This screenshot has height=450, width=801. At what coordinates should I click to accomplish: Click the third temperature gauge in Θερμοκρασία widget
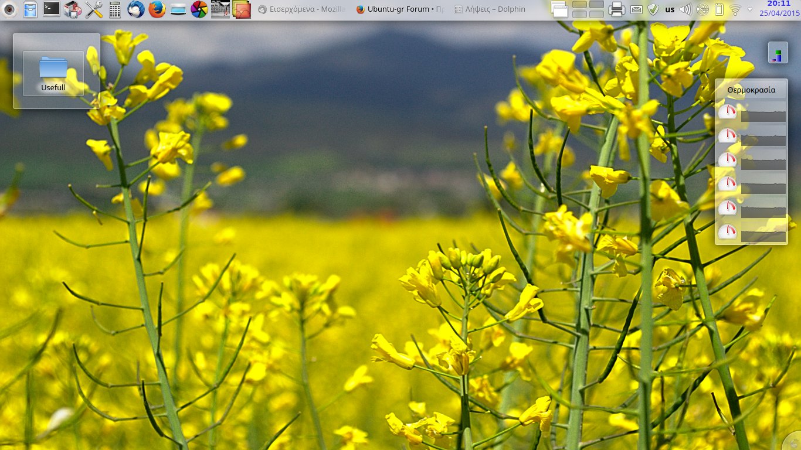click(728, 159)
